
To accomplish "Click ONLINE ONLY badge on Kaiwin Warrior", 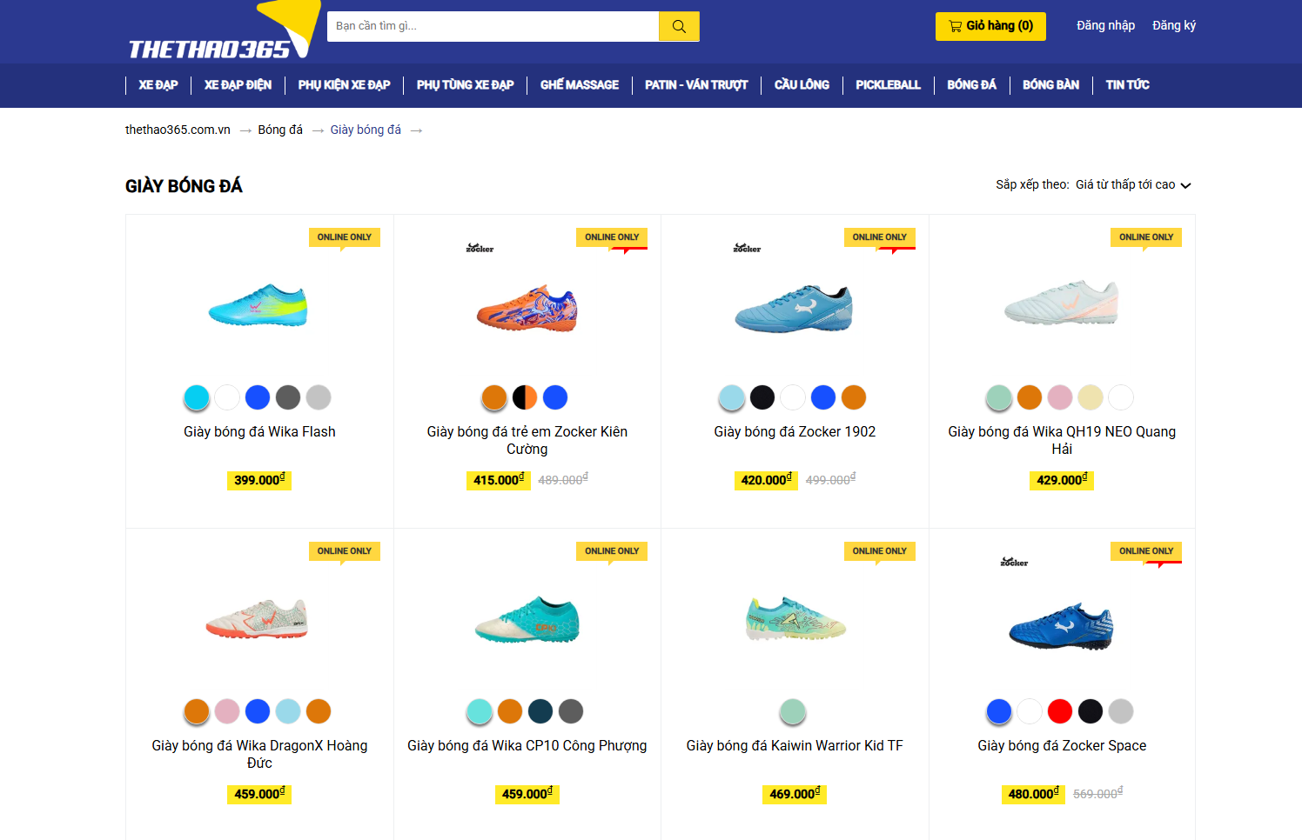I will click(879, 551).
